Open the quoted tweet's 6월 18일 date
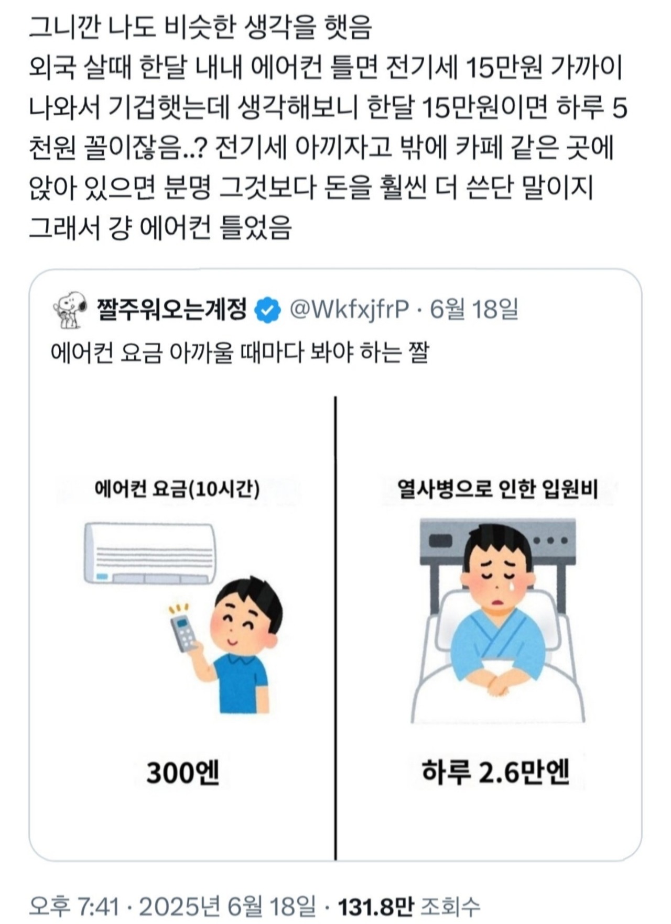This screenshot has width=671, height=924. (x=473, y=310)
